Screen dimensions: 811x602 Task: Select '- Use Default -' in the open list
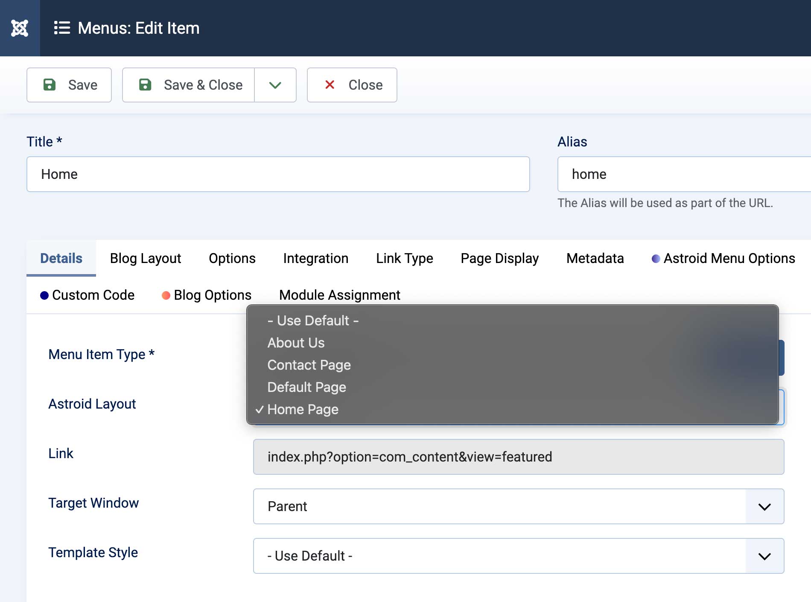513,321
